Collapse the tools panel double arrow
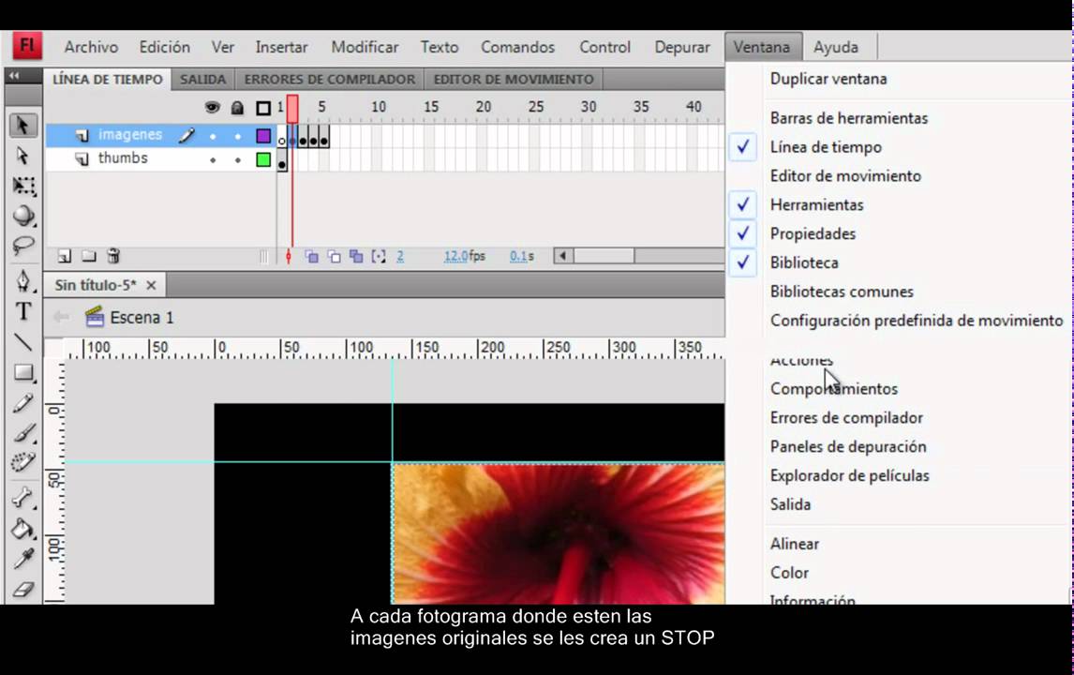1074x675 pixels. coord(14,75)
